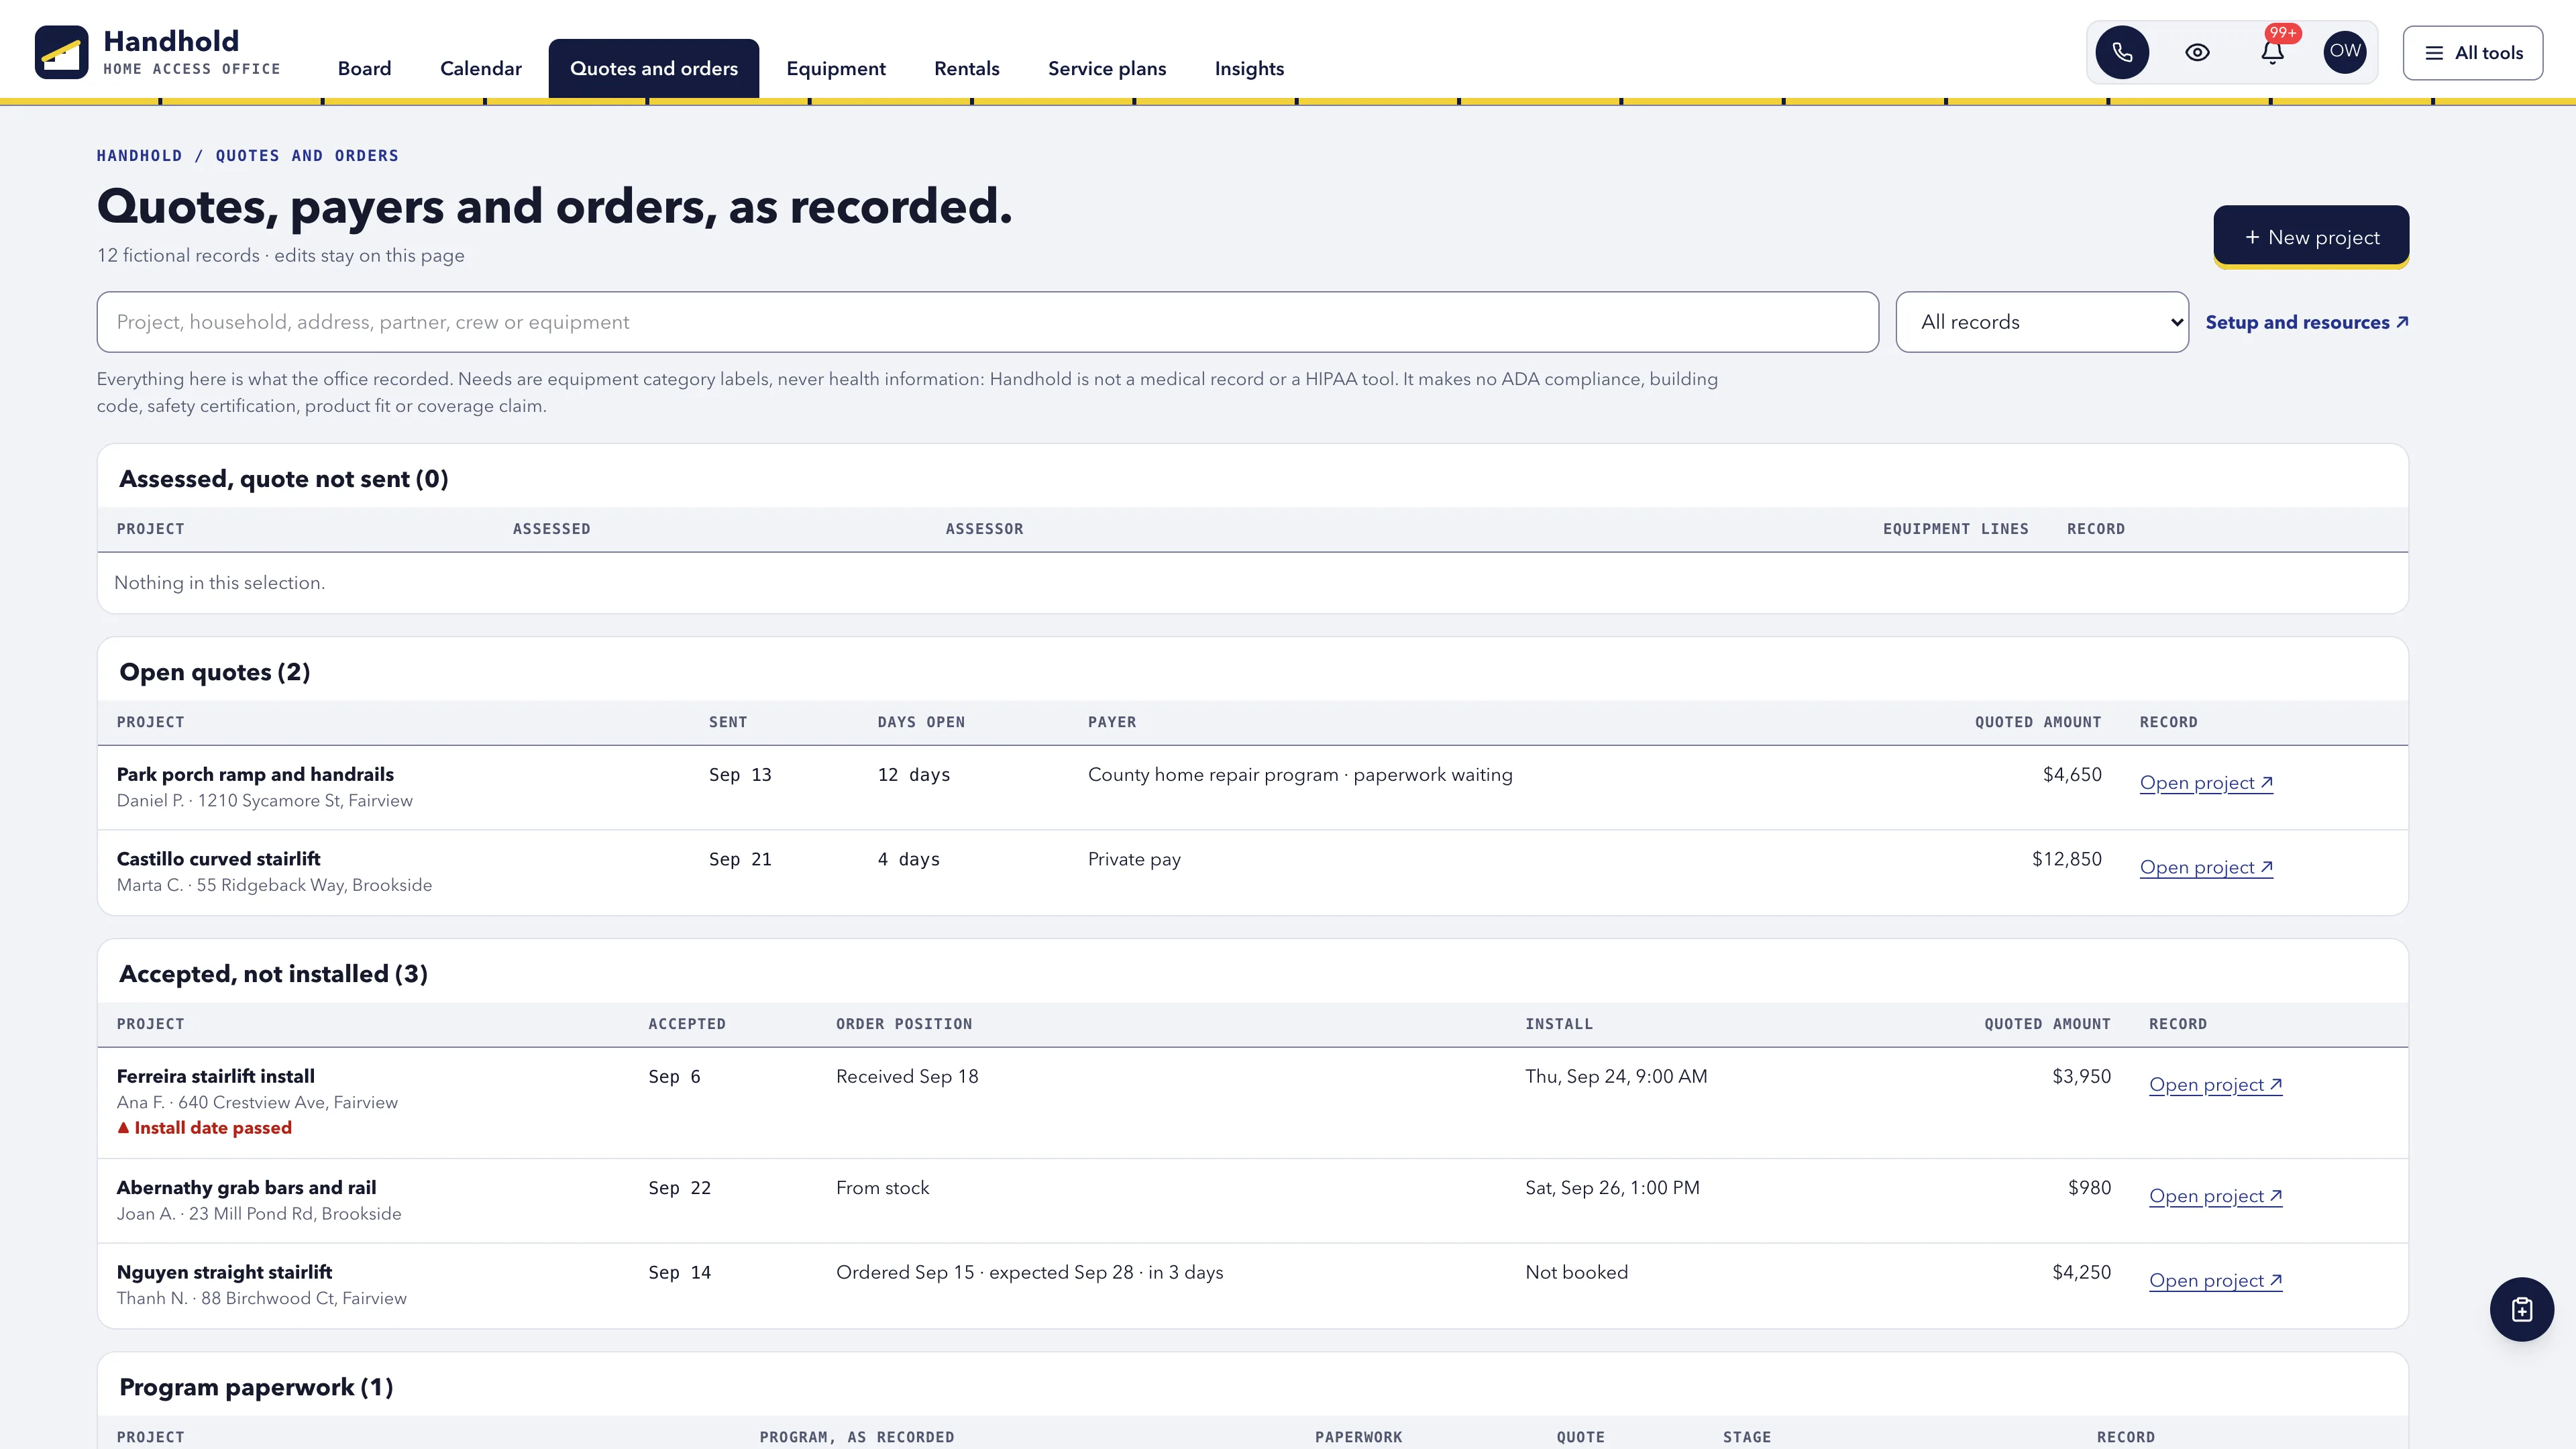
Task: Go to the Board tab
Action: pos(364,68)
